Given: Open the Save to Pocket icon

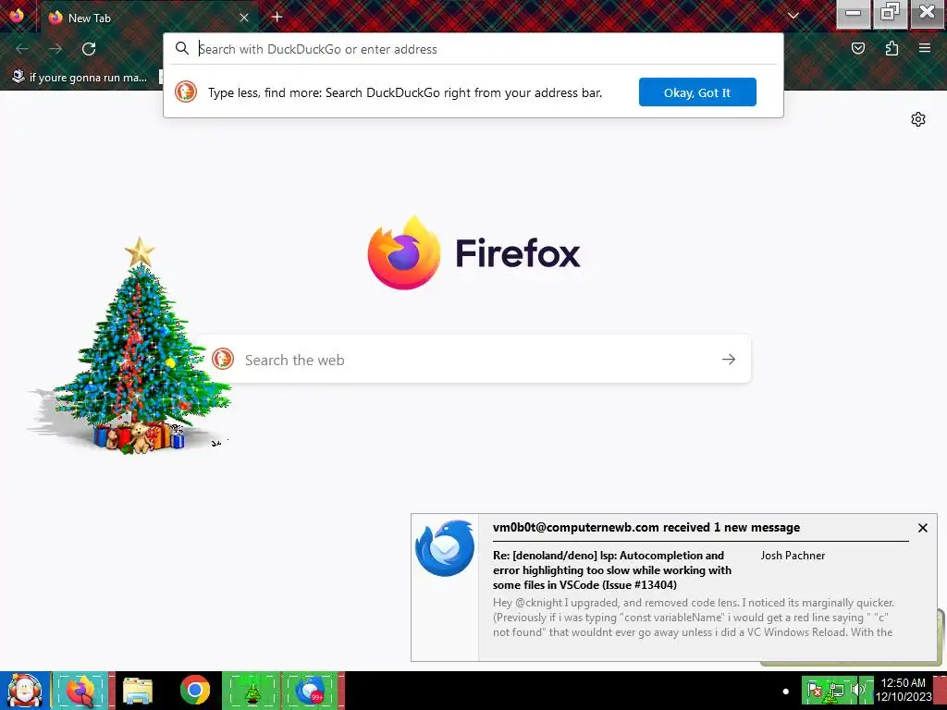Looking at the screenshot, I should [x=857, y=48].
